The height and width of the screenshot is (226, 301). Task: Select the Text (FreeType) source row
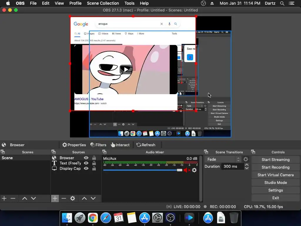[76, 163]
